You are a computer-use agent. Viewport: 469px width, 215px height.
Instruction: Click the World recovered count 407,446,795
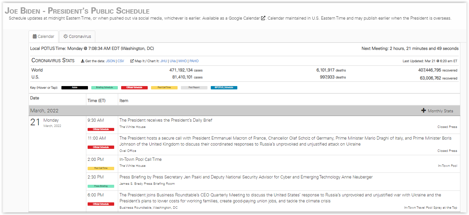[x=430, y=70]
